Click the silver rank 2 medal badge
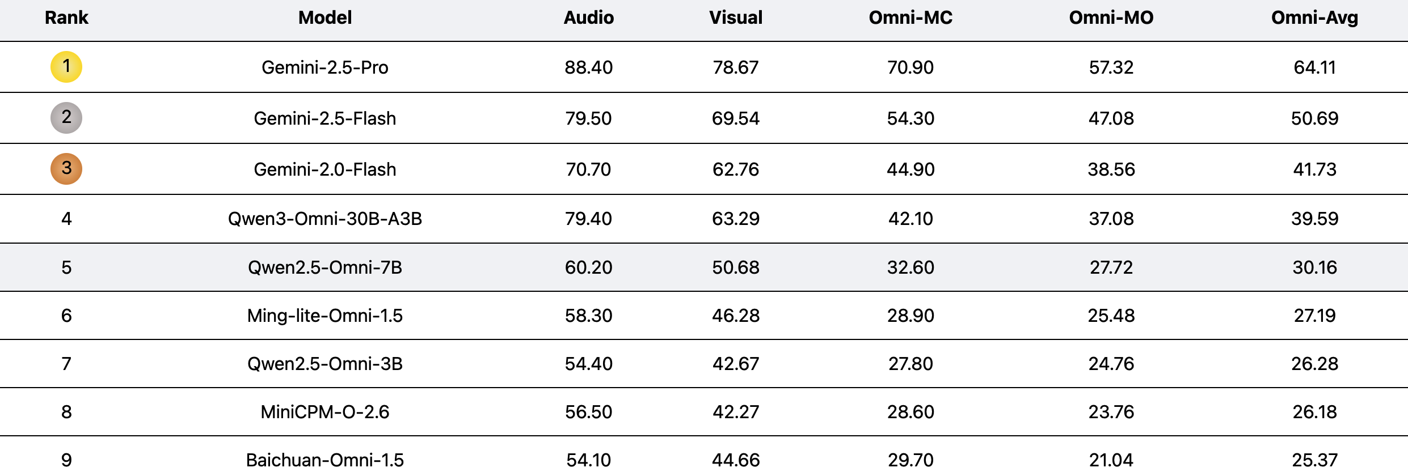The width and height of the screenshot is (1408, 476). pos(66,118)
